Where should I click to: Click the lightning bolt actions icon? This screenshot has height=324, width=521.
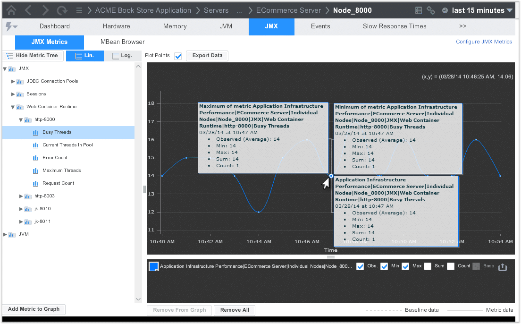pyautogui.click(x=11, y=26)
